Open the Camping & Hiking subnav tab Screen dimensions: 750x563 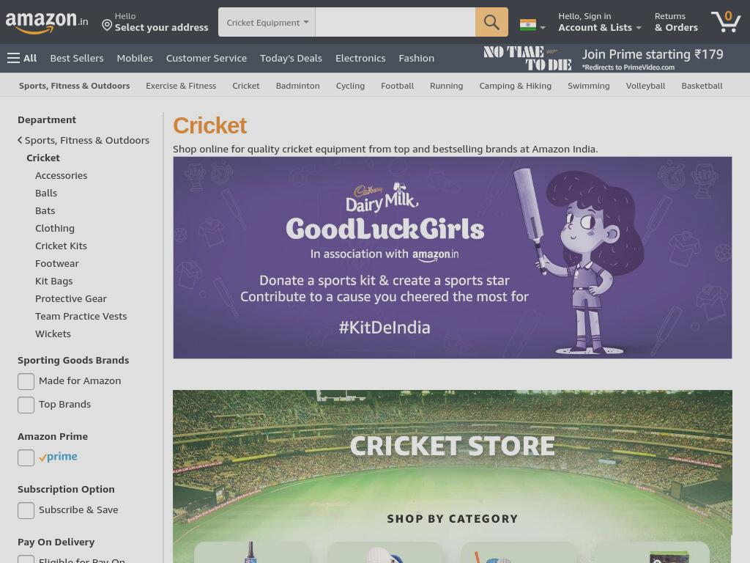[515, 86]
